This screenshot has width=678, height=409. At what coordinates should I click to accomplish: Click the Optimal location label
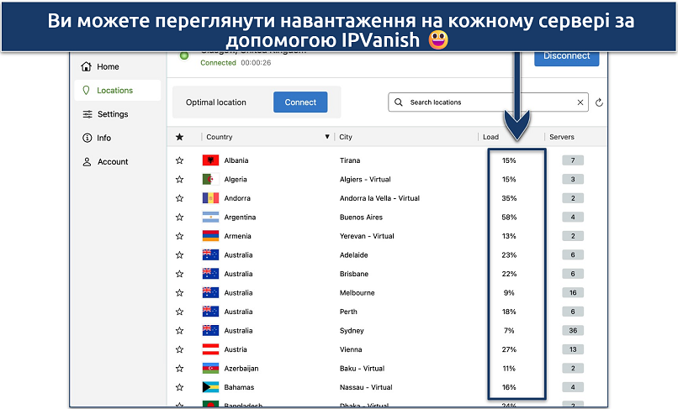(216, 102)
